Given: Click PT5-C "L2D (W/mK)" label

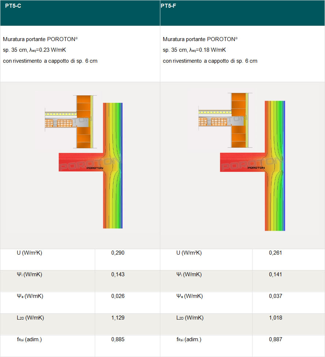Looking at the screenshot, I should click(x=30, y=318).
